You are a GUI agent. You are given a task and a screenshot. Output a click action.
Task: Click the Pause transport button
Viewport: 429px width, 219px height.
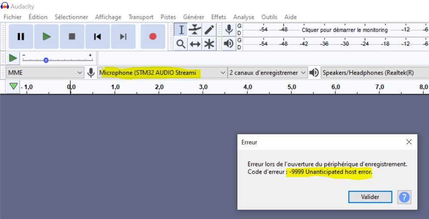coord(21,36)
